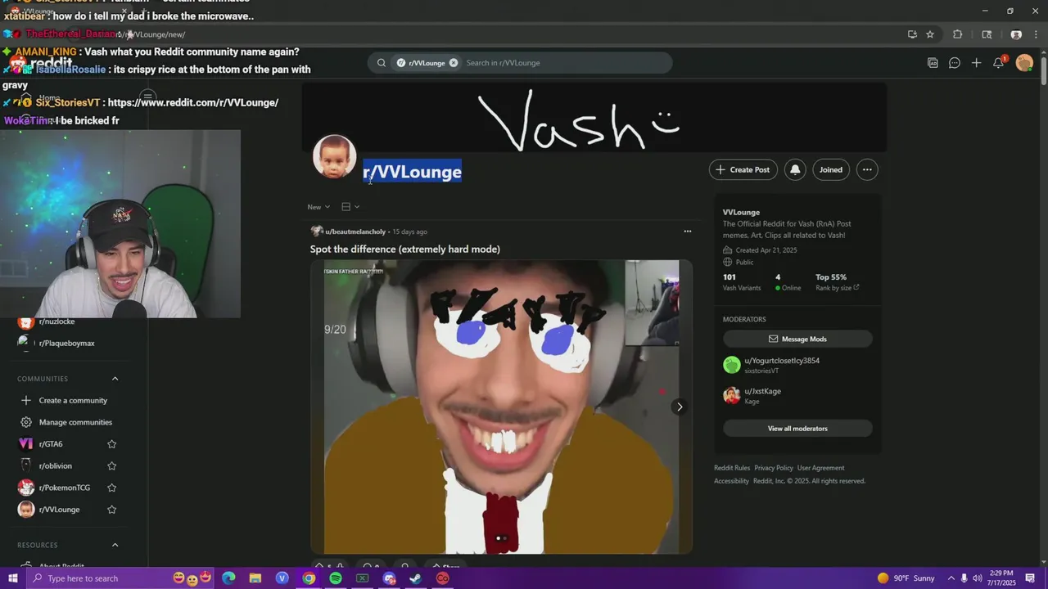Screen dimensions: 1048x589
Task: Favorite r/VVLounge in sidebar with its star
Action: click(x=112, y=510)
